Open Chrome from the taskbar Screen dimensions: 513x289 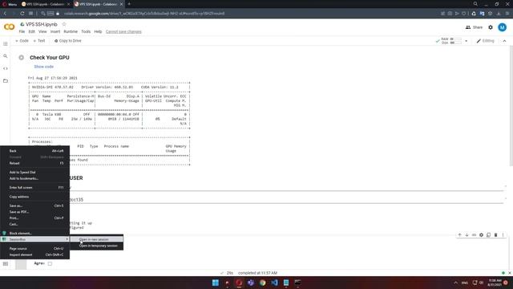click(x=262, y=283)
